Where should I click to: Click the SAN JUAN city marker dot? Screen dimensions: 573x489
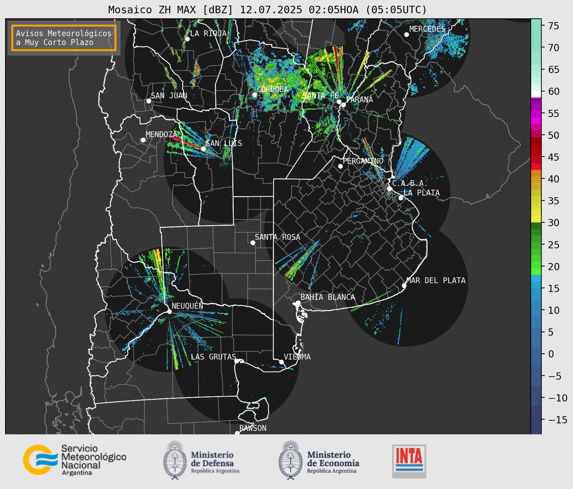[148, 101]
